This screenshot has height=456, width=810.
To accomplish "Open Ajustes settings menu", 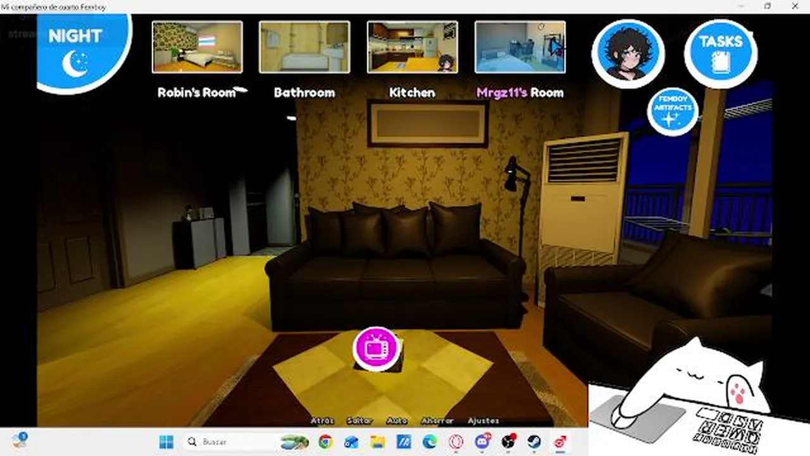I will click(483, 421).
